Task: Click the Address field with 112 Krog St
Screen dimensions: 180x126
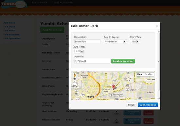Action: (x=92, y=61)
